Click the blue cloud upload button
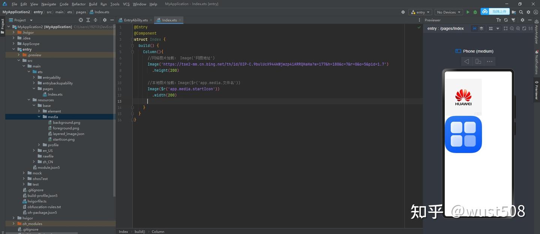The width and height of the screenshot is (540, 234). click(x=495, y=12)
